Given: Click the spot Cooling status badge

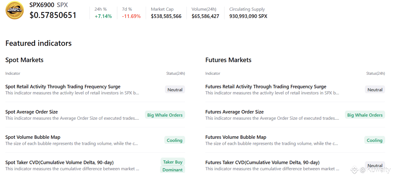Looking at the screenshot, I should (x=175, y=140).
